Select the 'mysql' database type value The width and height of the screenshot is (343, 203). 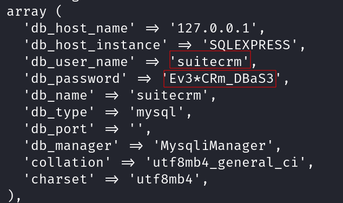[x=157, y=113]
